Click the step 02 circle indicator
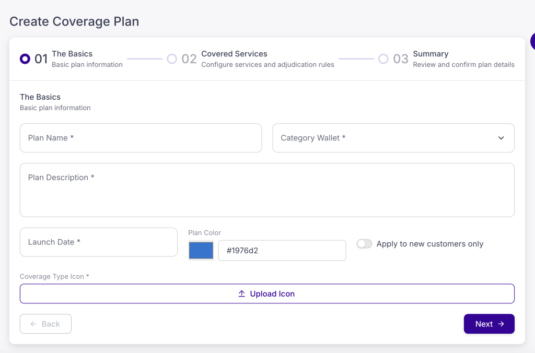The width and height of the screenshot is (535, 353). click(x=172, y=59)
